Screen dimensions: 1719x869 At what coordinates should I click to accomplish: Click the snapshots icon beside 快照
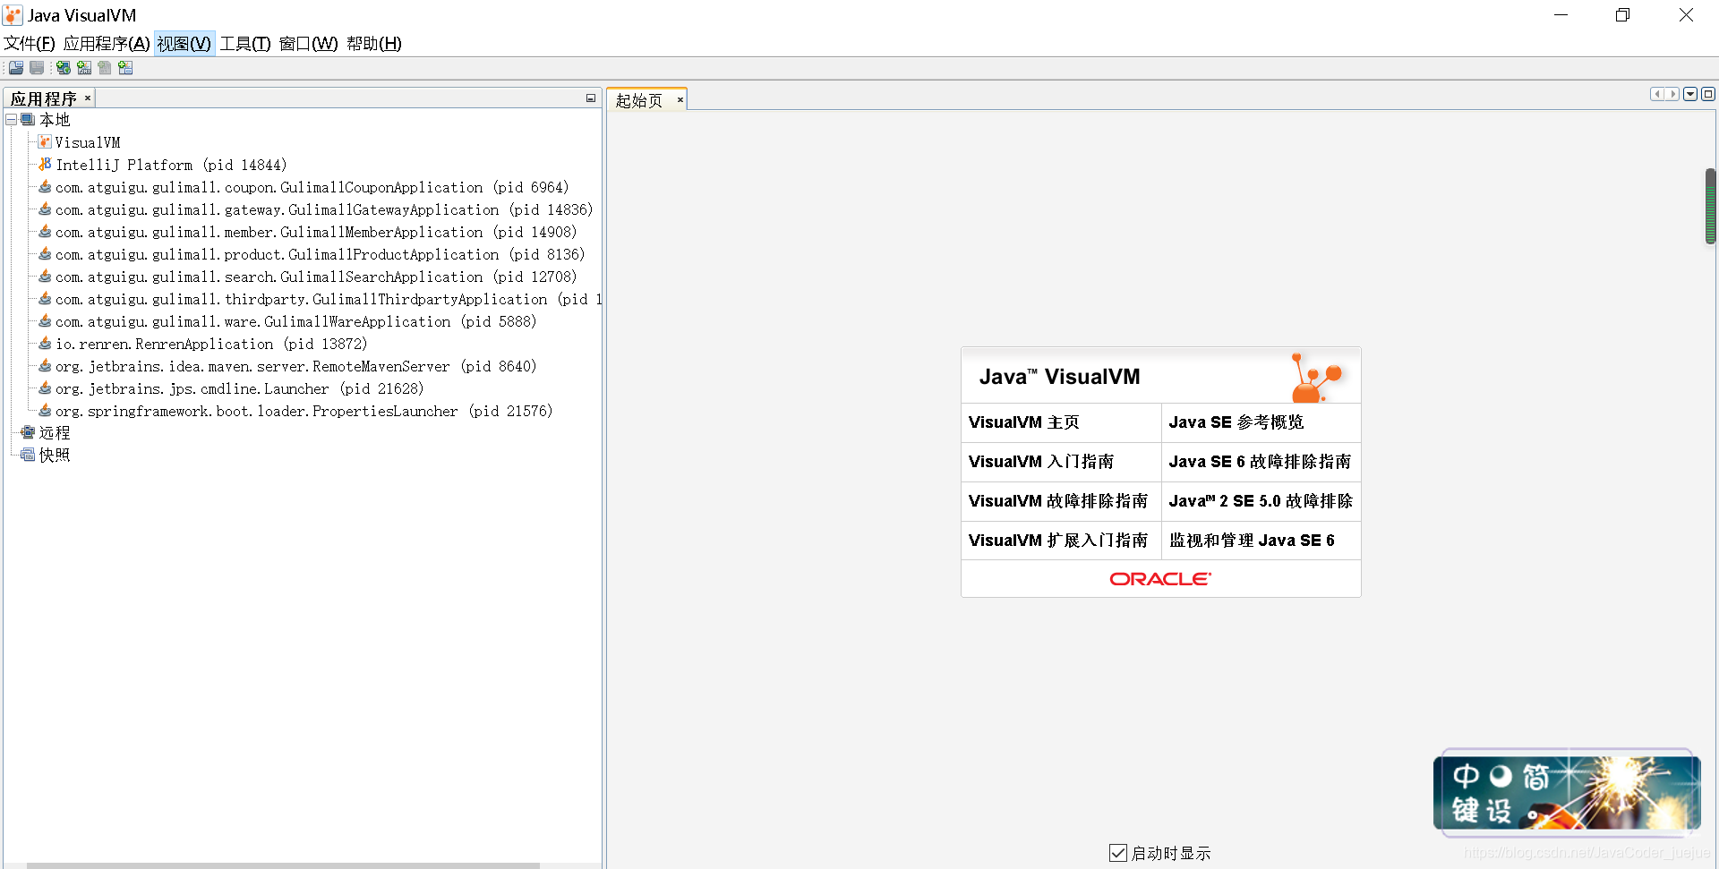(28, 455)
